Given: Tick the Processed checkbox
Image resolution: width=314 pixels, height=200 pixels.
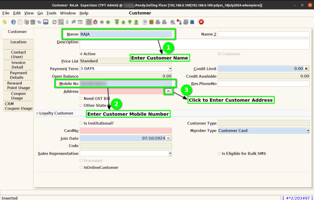Looking at the screenshot, I should pos(81,161).
